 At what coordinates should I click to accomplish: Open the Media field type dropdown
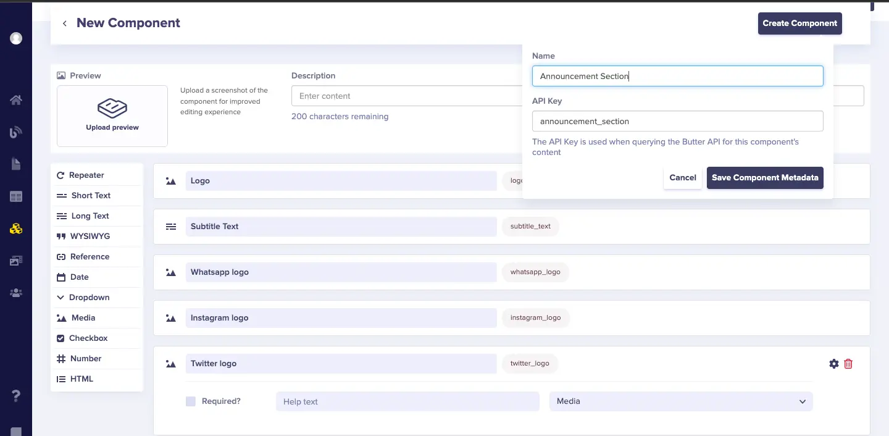pyautogui.click(x=680, y=401)
